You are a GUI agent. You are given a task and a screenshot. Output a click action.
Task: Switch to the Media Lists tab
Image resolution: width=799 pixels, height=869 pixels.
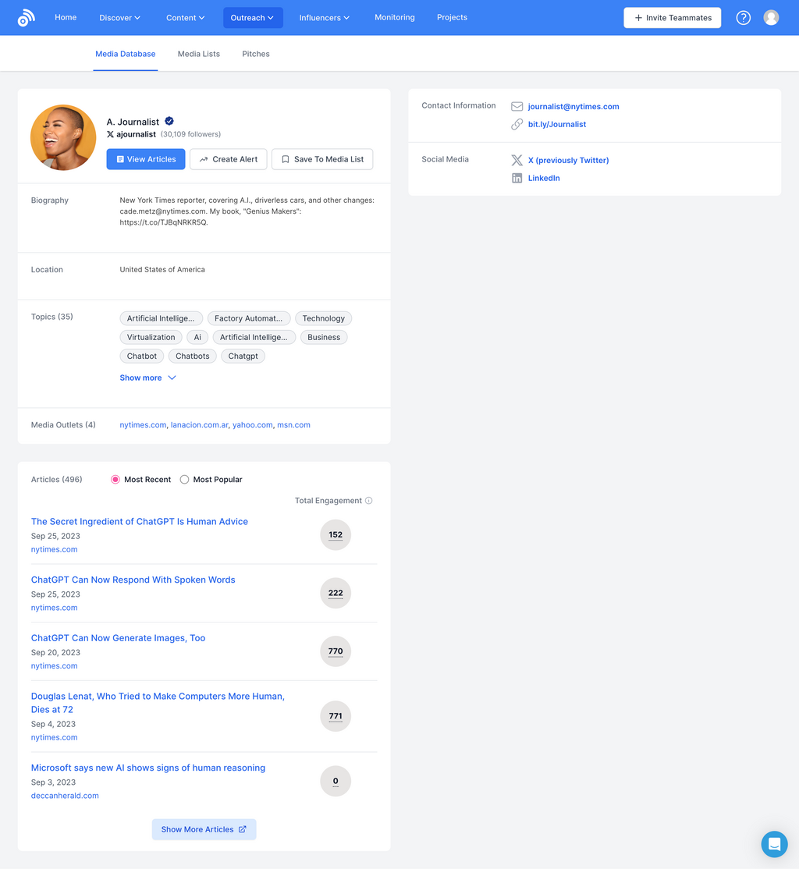(198, 54)
